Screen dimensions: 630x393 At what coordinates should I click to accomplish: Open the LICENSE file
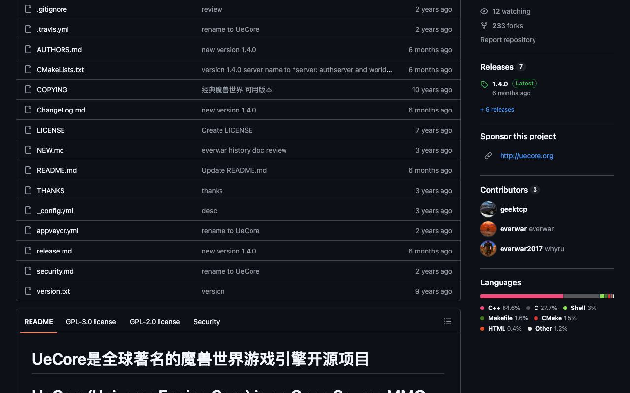(x=51, y=130)
